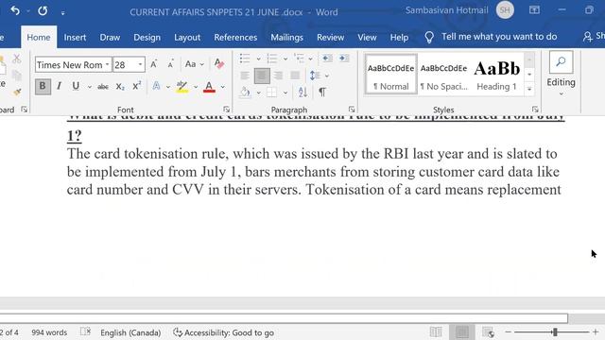Expand the Styles gallery More arrow
Viewport: 605px width, 340px height.
529,89
